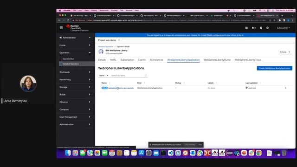Viewport: 297px width, 167px height.
Task: Open FaceTime from the dock
Action: [x=104, y=153]
